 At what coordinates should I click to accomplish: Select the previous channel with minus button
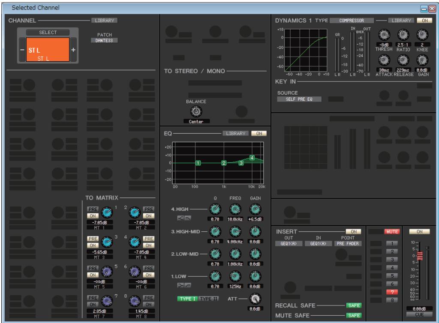pyautogui.click(x=22, y=50)
